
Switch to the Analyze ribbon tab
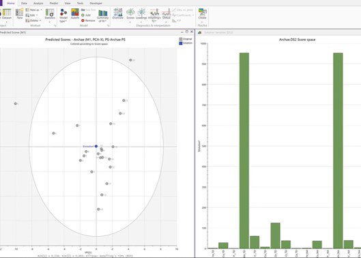38,3
